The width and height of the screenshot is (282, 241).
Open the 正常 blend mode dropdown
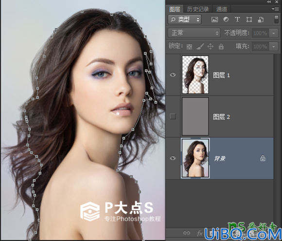(x=194, y=33)
